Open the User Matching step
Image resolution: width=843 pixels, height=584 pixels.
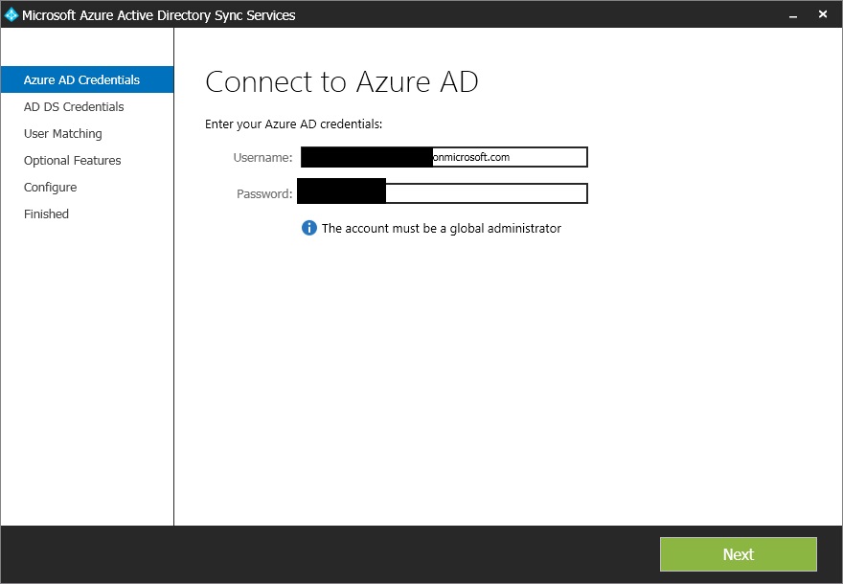click(63, 134)
